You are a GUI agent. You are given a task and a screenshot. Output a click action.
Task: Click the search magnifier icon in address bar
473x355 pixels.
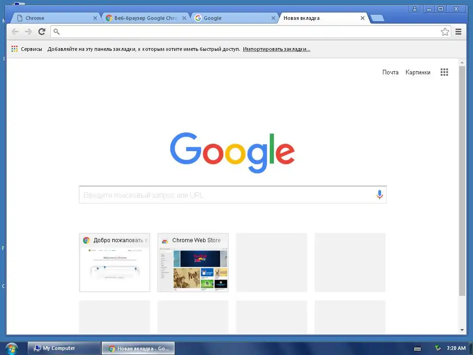pyautogui.click(x=56, y=31)
